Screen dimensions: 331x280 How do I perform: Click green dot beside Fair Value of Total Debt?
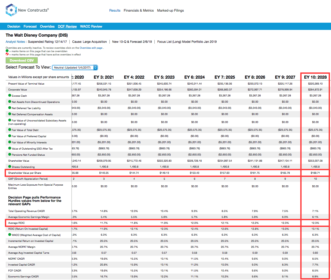(x=10, y=130)
